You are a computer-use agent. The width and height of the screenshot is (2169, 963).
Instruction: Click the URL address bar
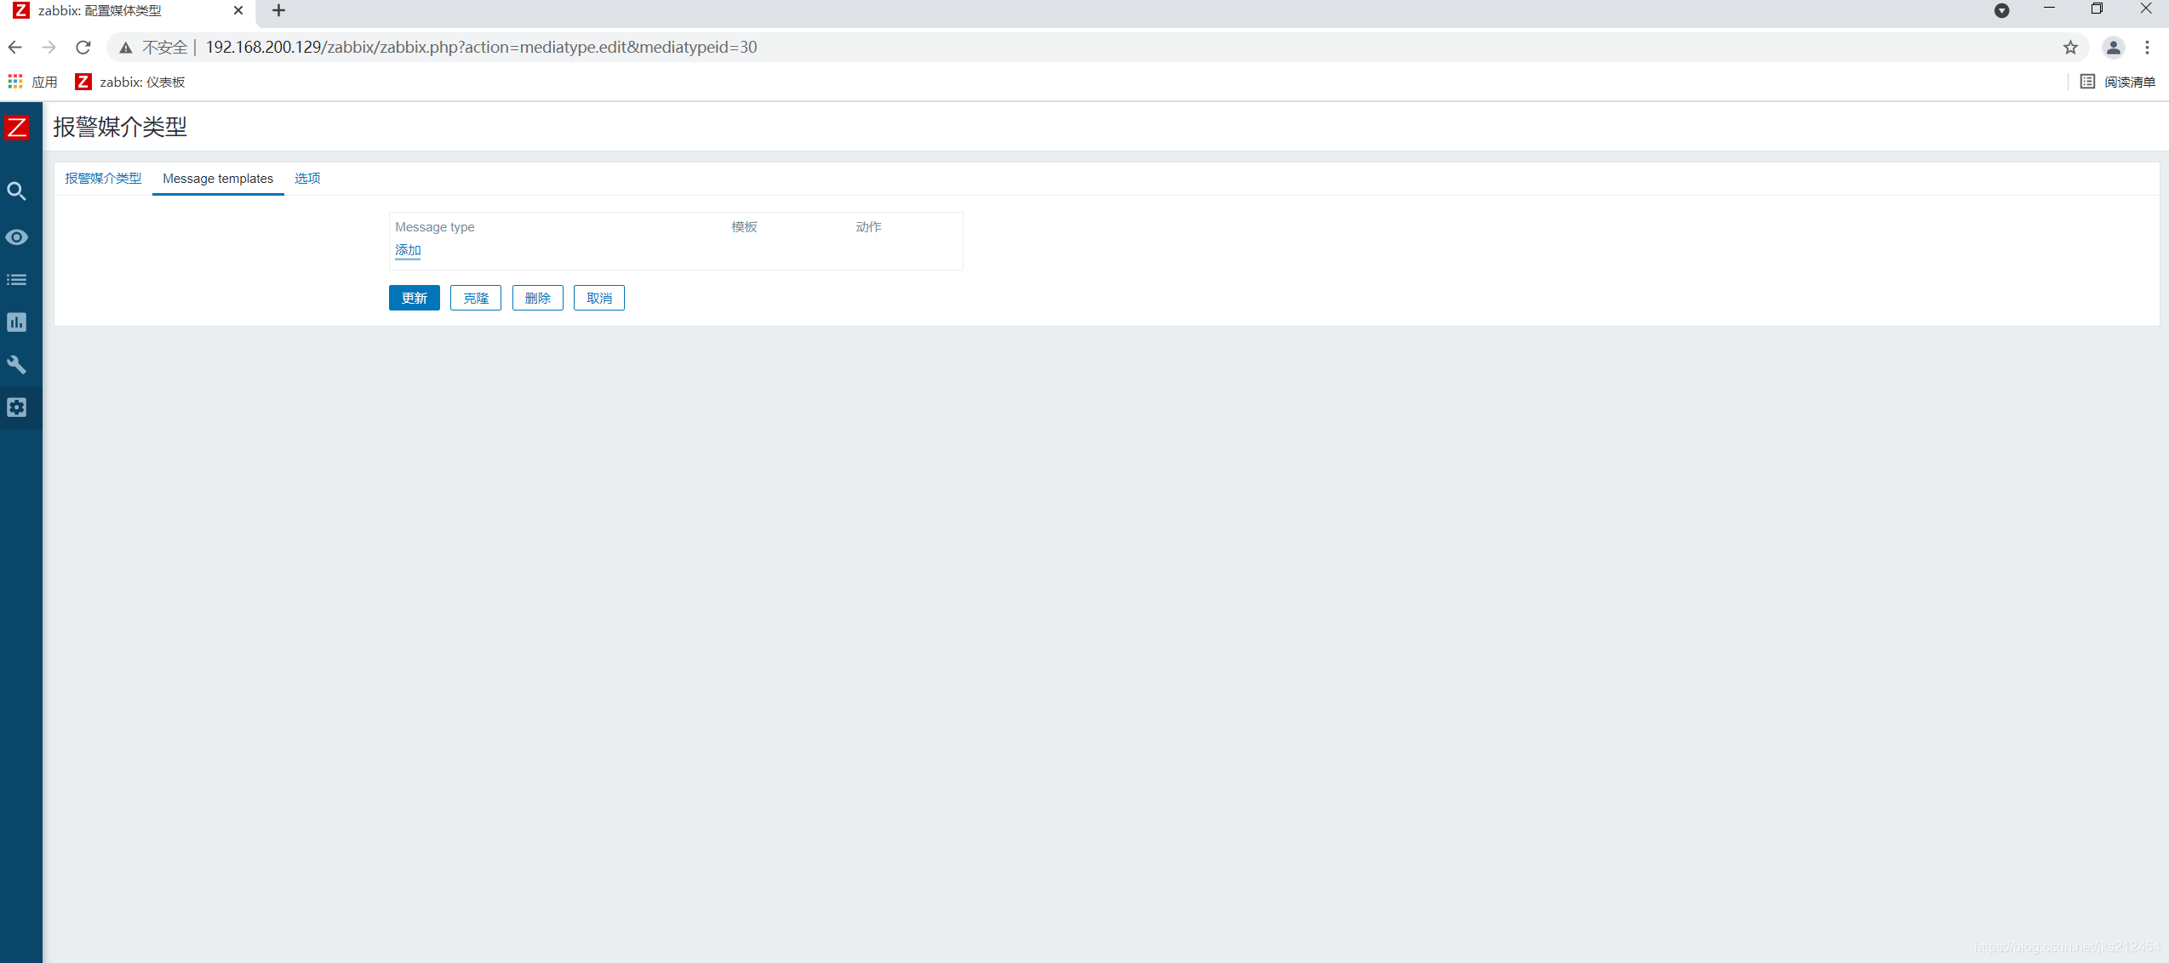1022,48
